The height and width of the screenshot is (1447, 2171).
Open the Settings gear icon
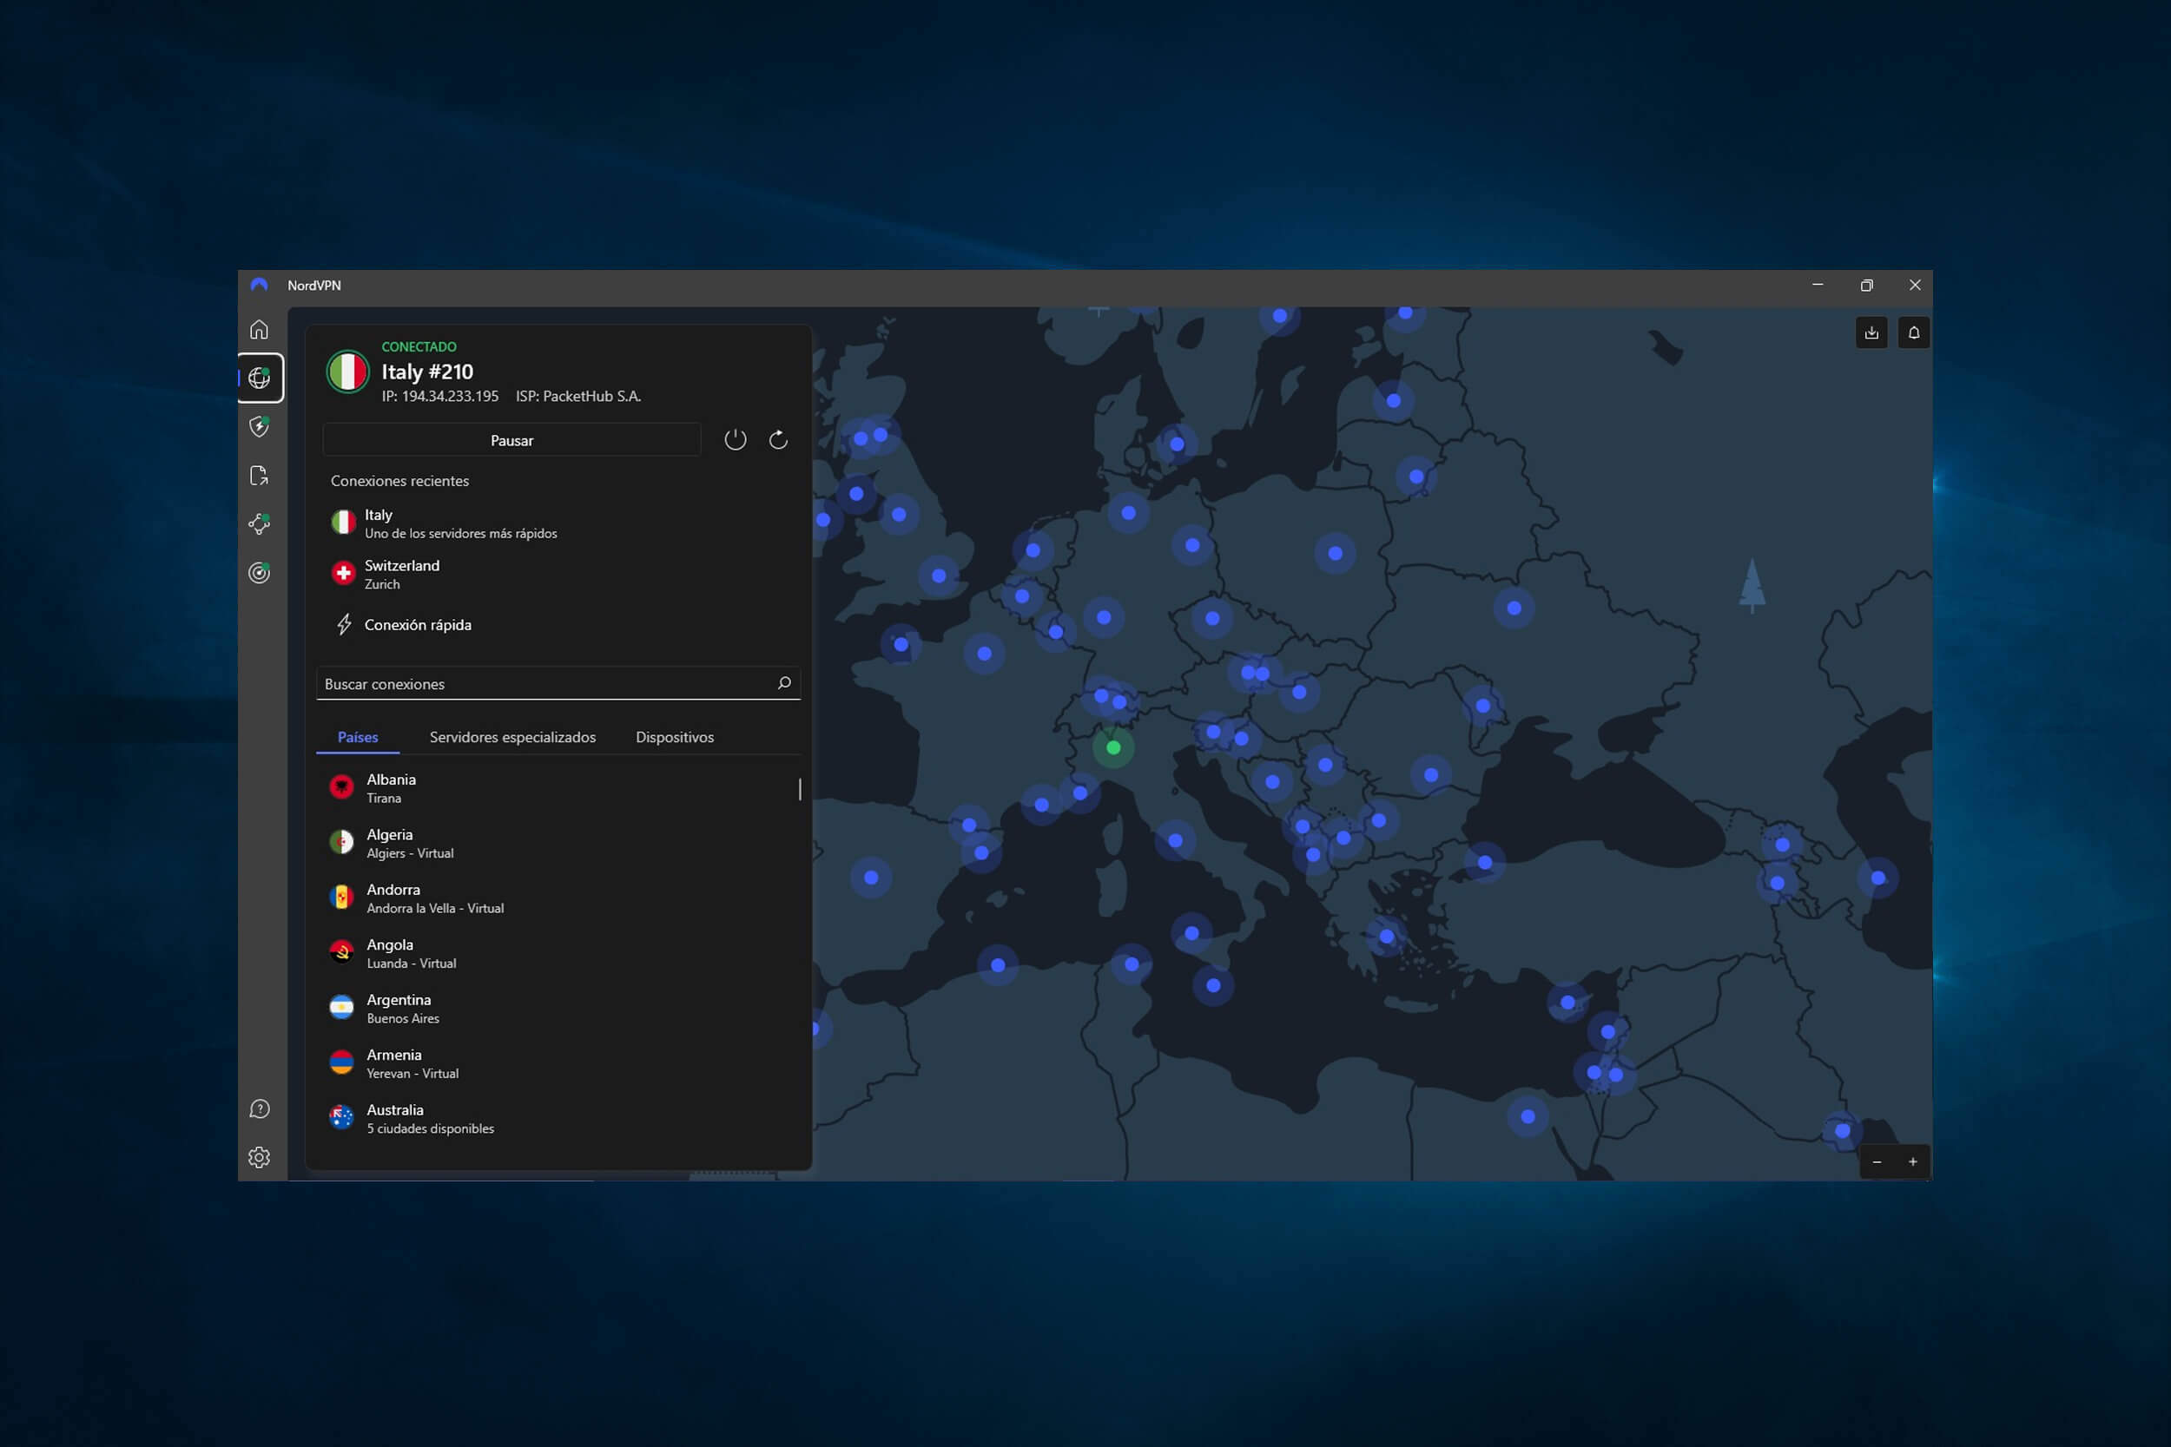(x=260, y=1157)
